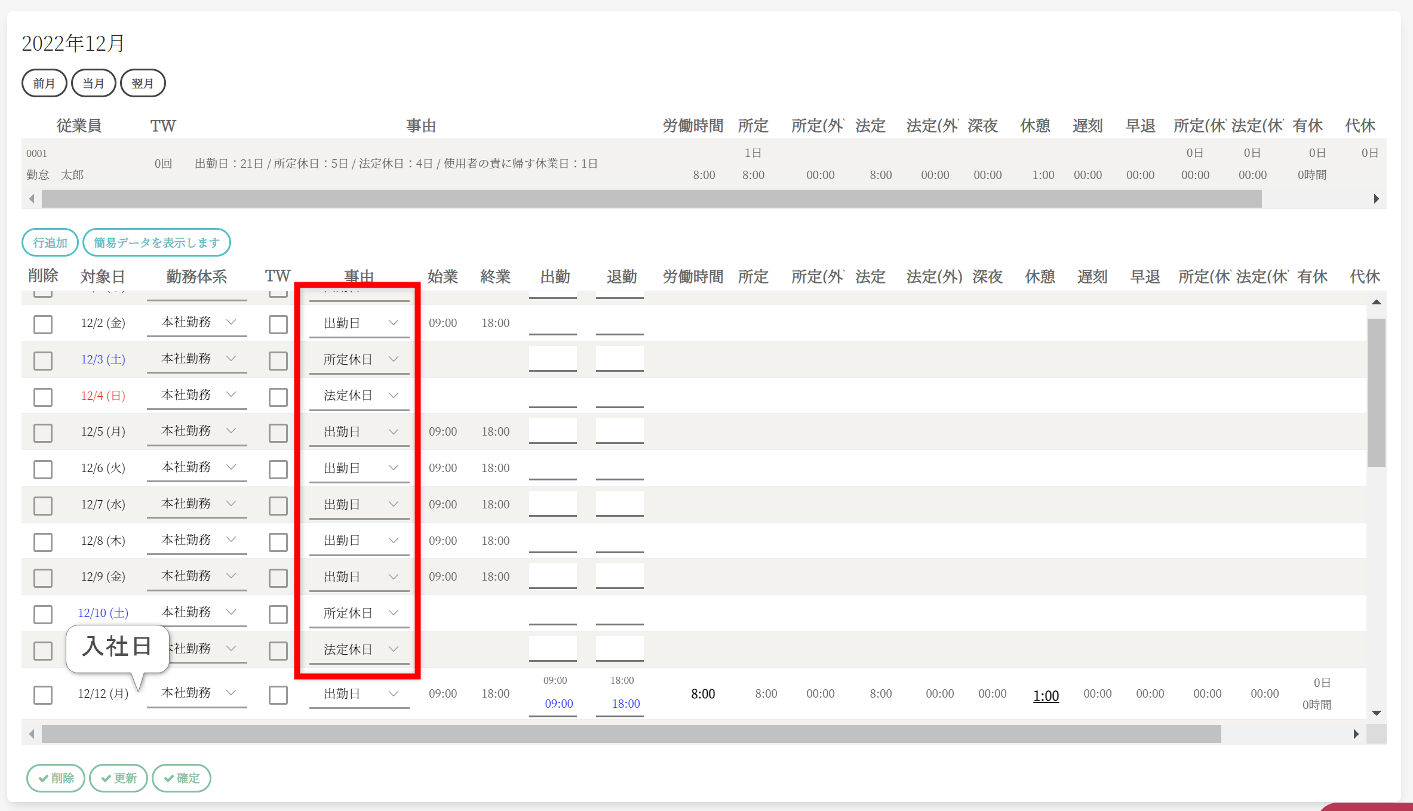Screen dimensions: 1413x811
Task: Click the left arrow of the bottom scrollbar
Action: (32, 734)
